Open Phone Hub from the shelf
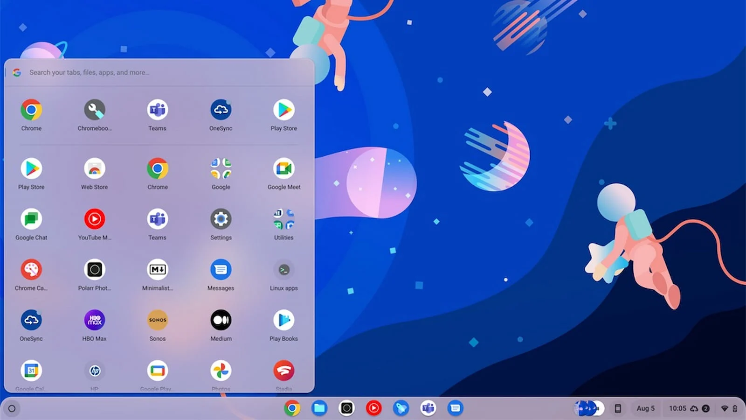 618,408
